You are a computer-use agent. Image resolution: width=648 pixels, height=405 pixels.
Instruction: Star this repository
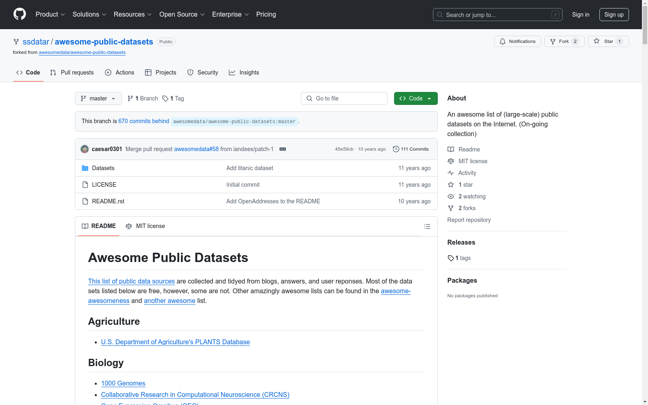608,41
